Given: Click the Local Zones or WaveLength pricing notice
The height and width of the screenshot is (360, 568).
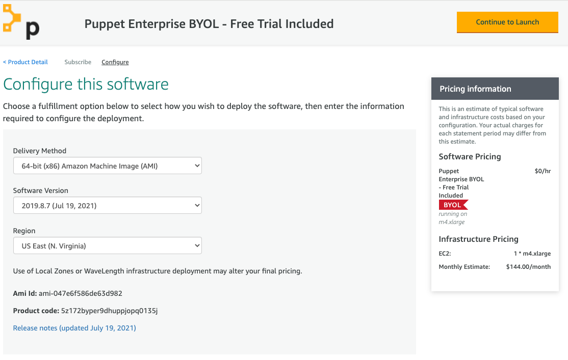Looking at the screenshot, I should tap(158, 271).
